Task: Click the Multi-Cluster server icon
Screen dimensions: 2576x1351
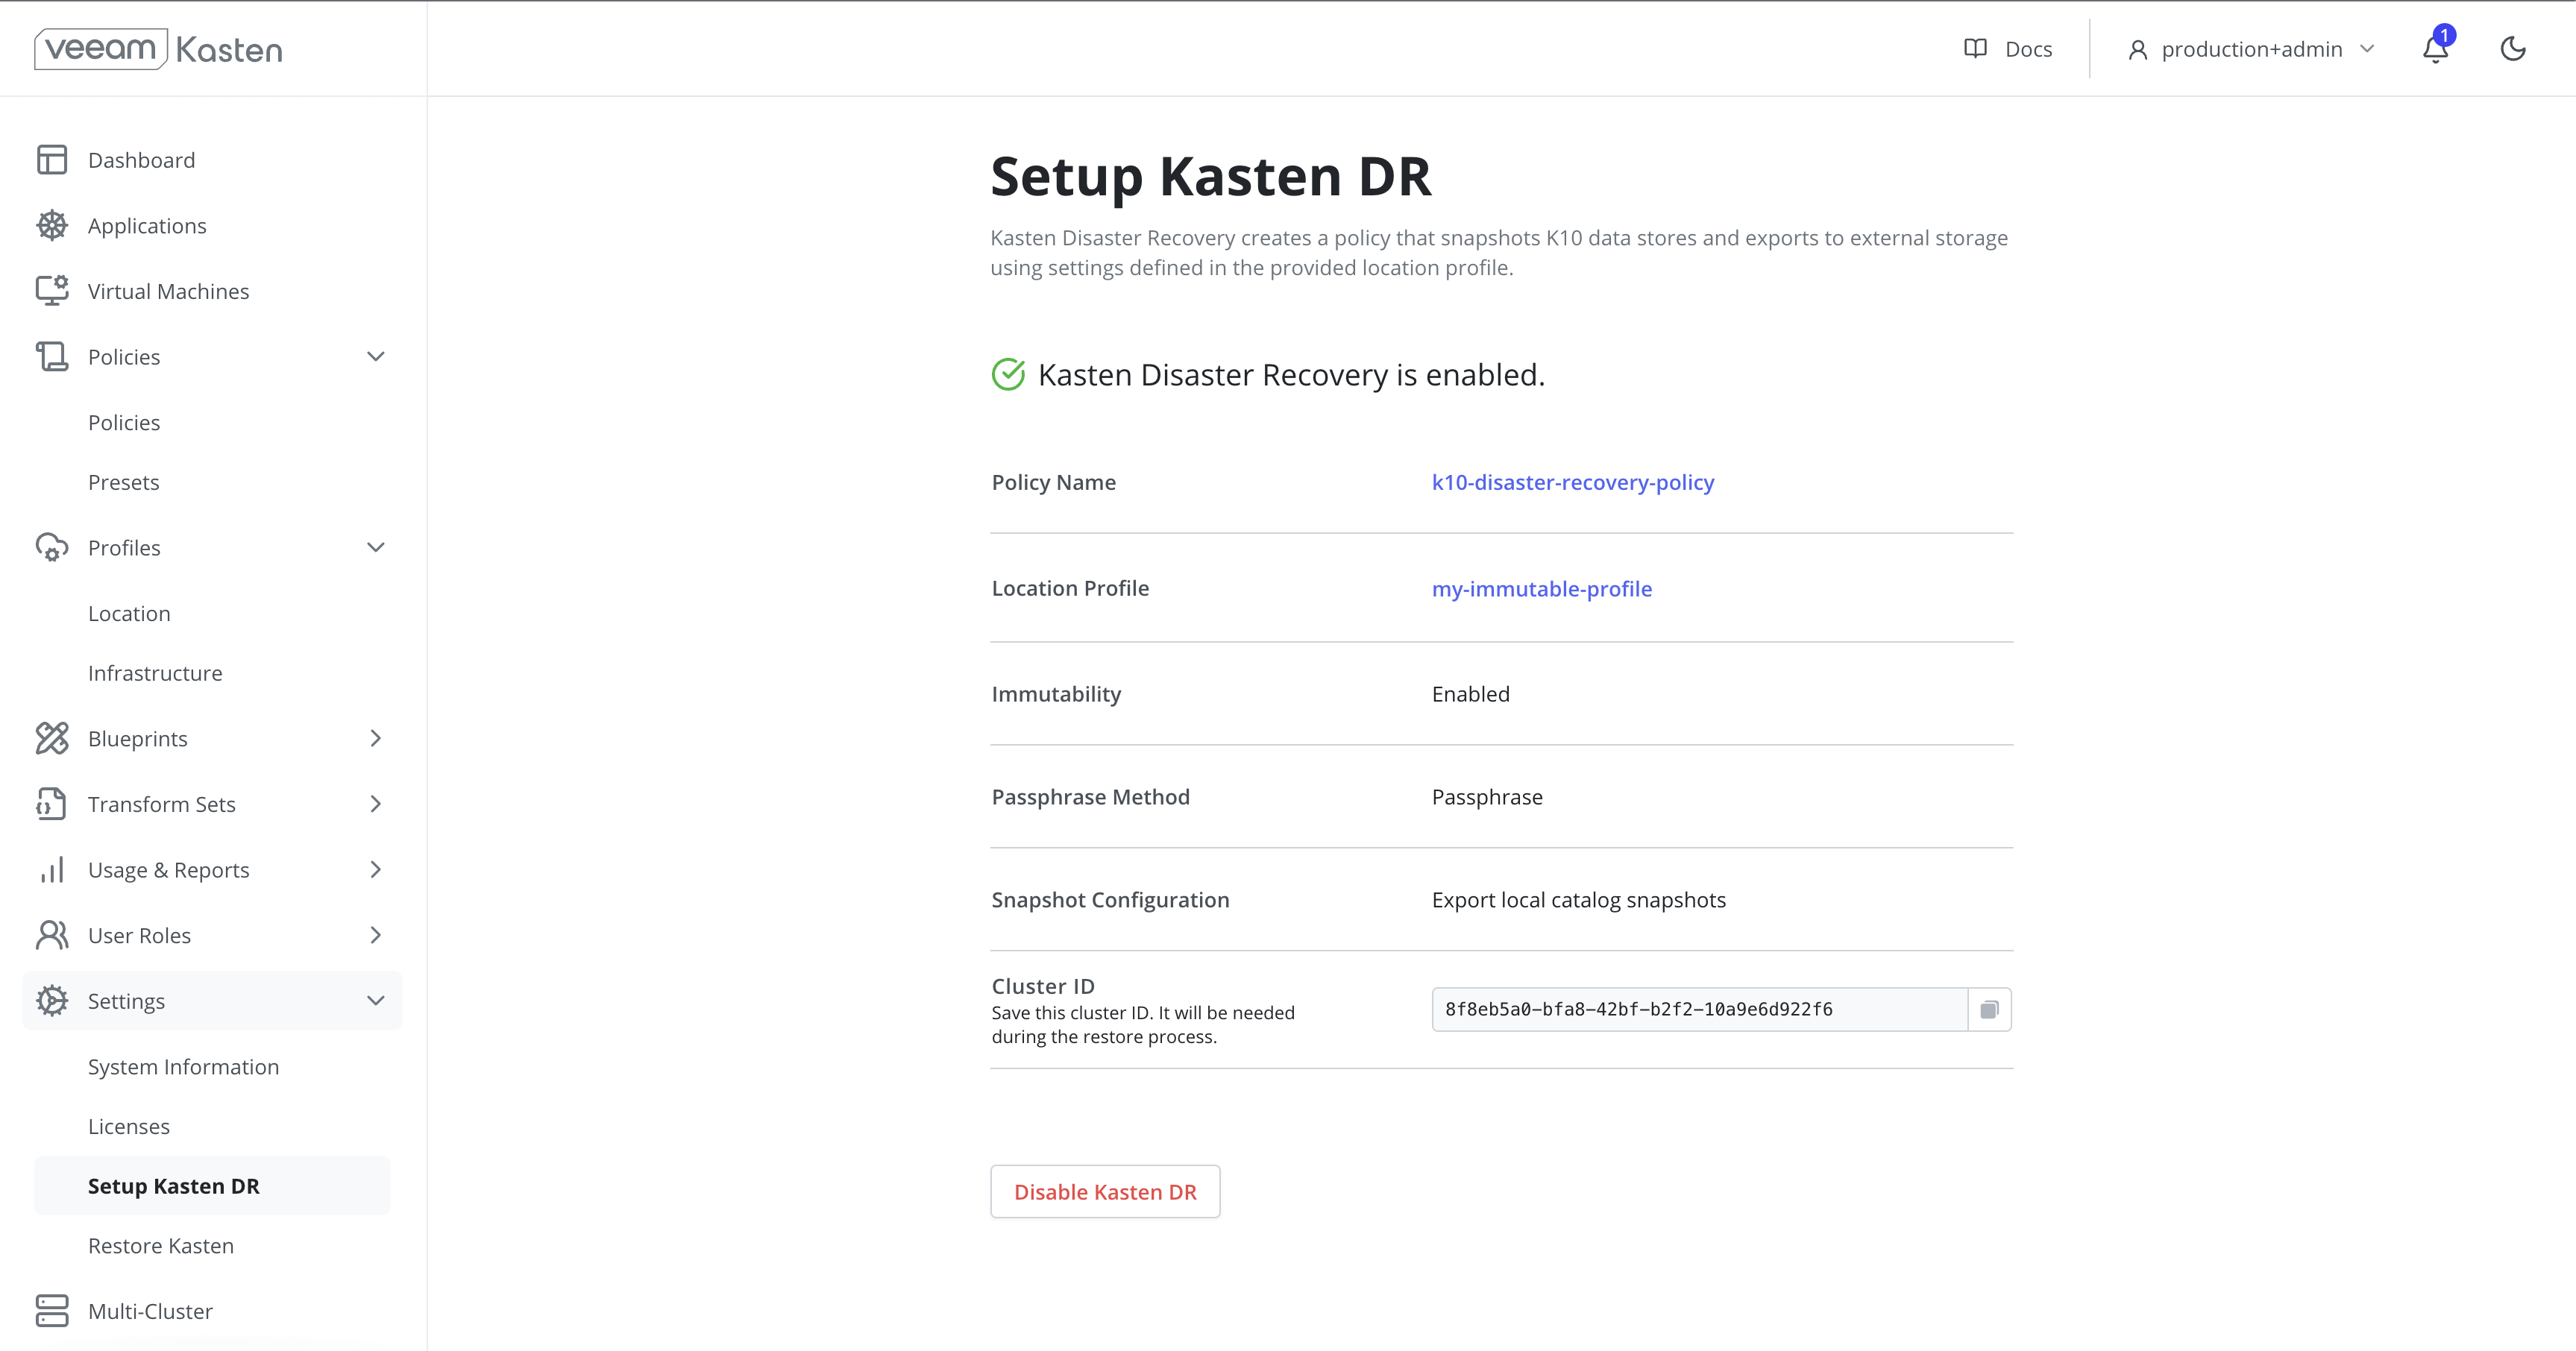Action: 52,1311
